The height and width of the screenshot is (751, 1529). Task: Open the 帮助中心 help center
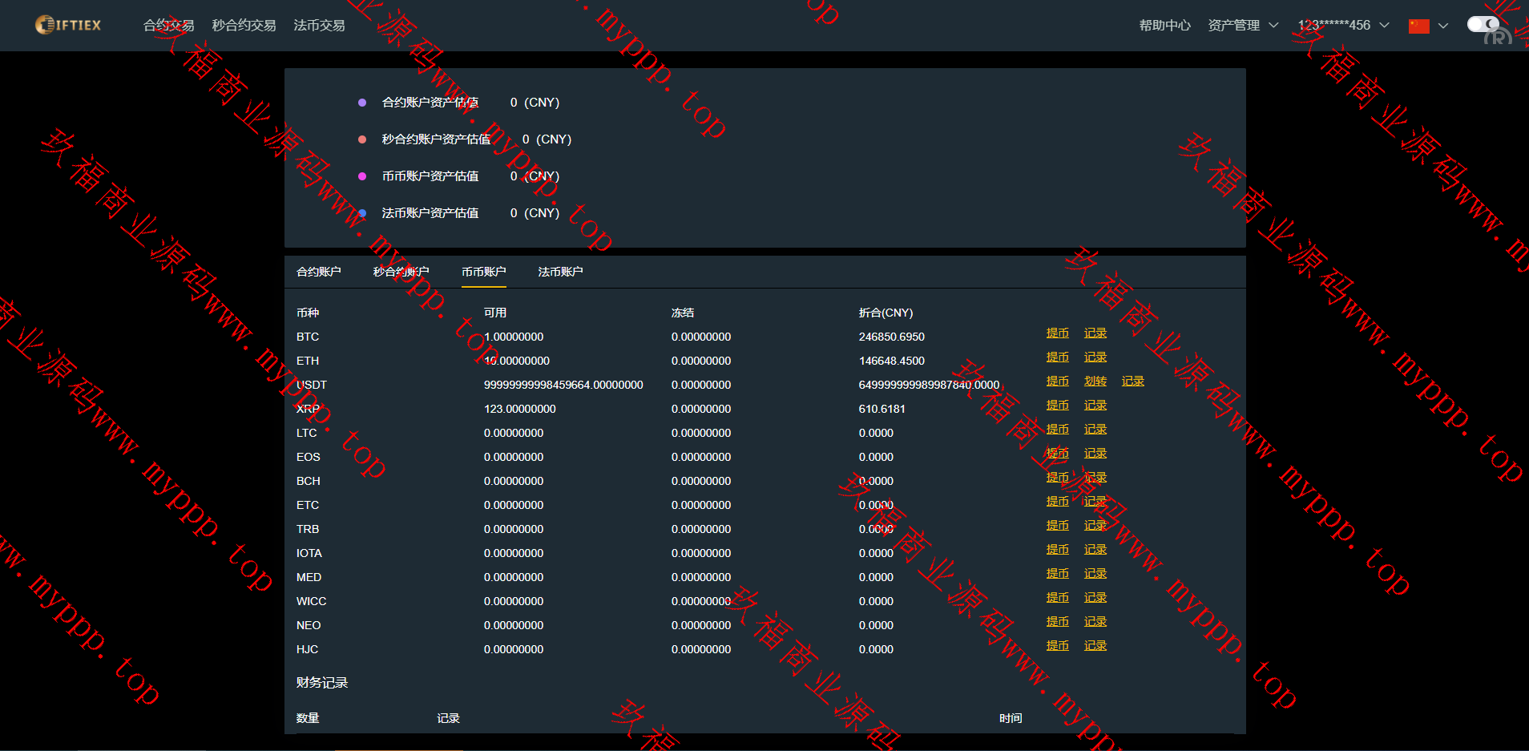click(1164, 26)
